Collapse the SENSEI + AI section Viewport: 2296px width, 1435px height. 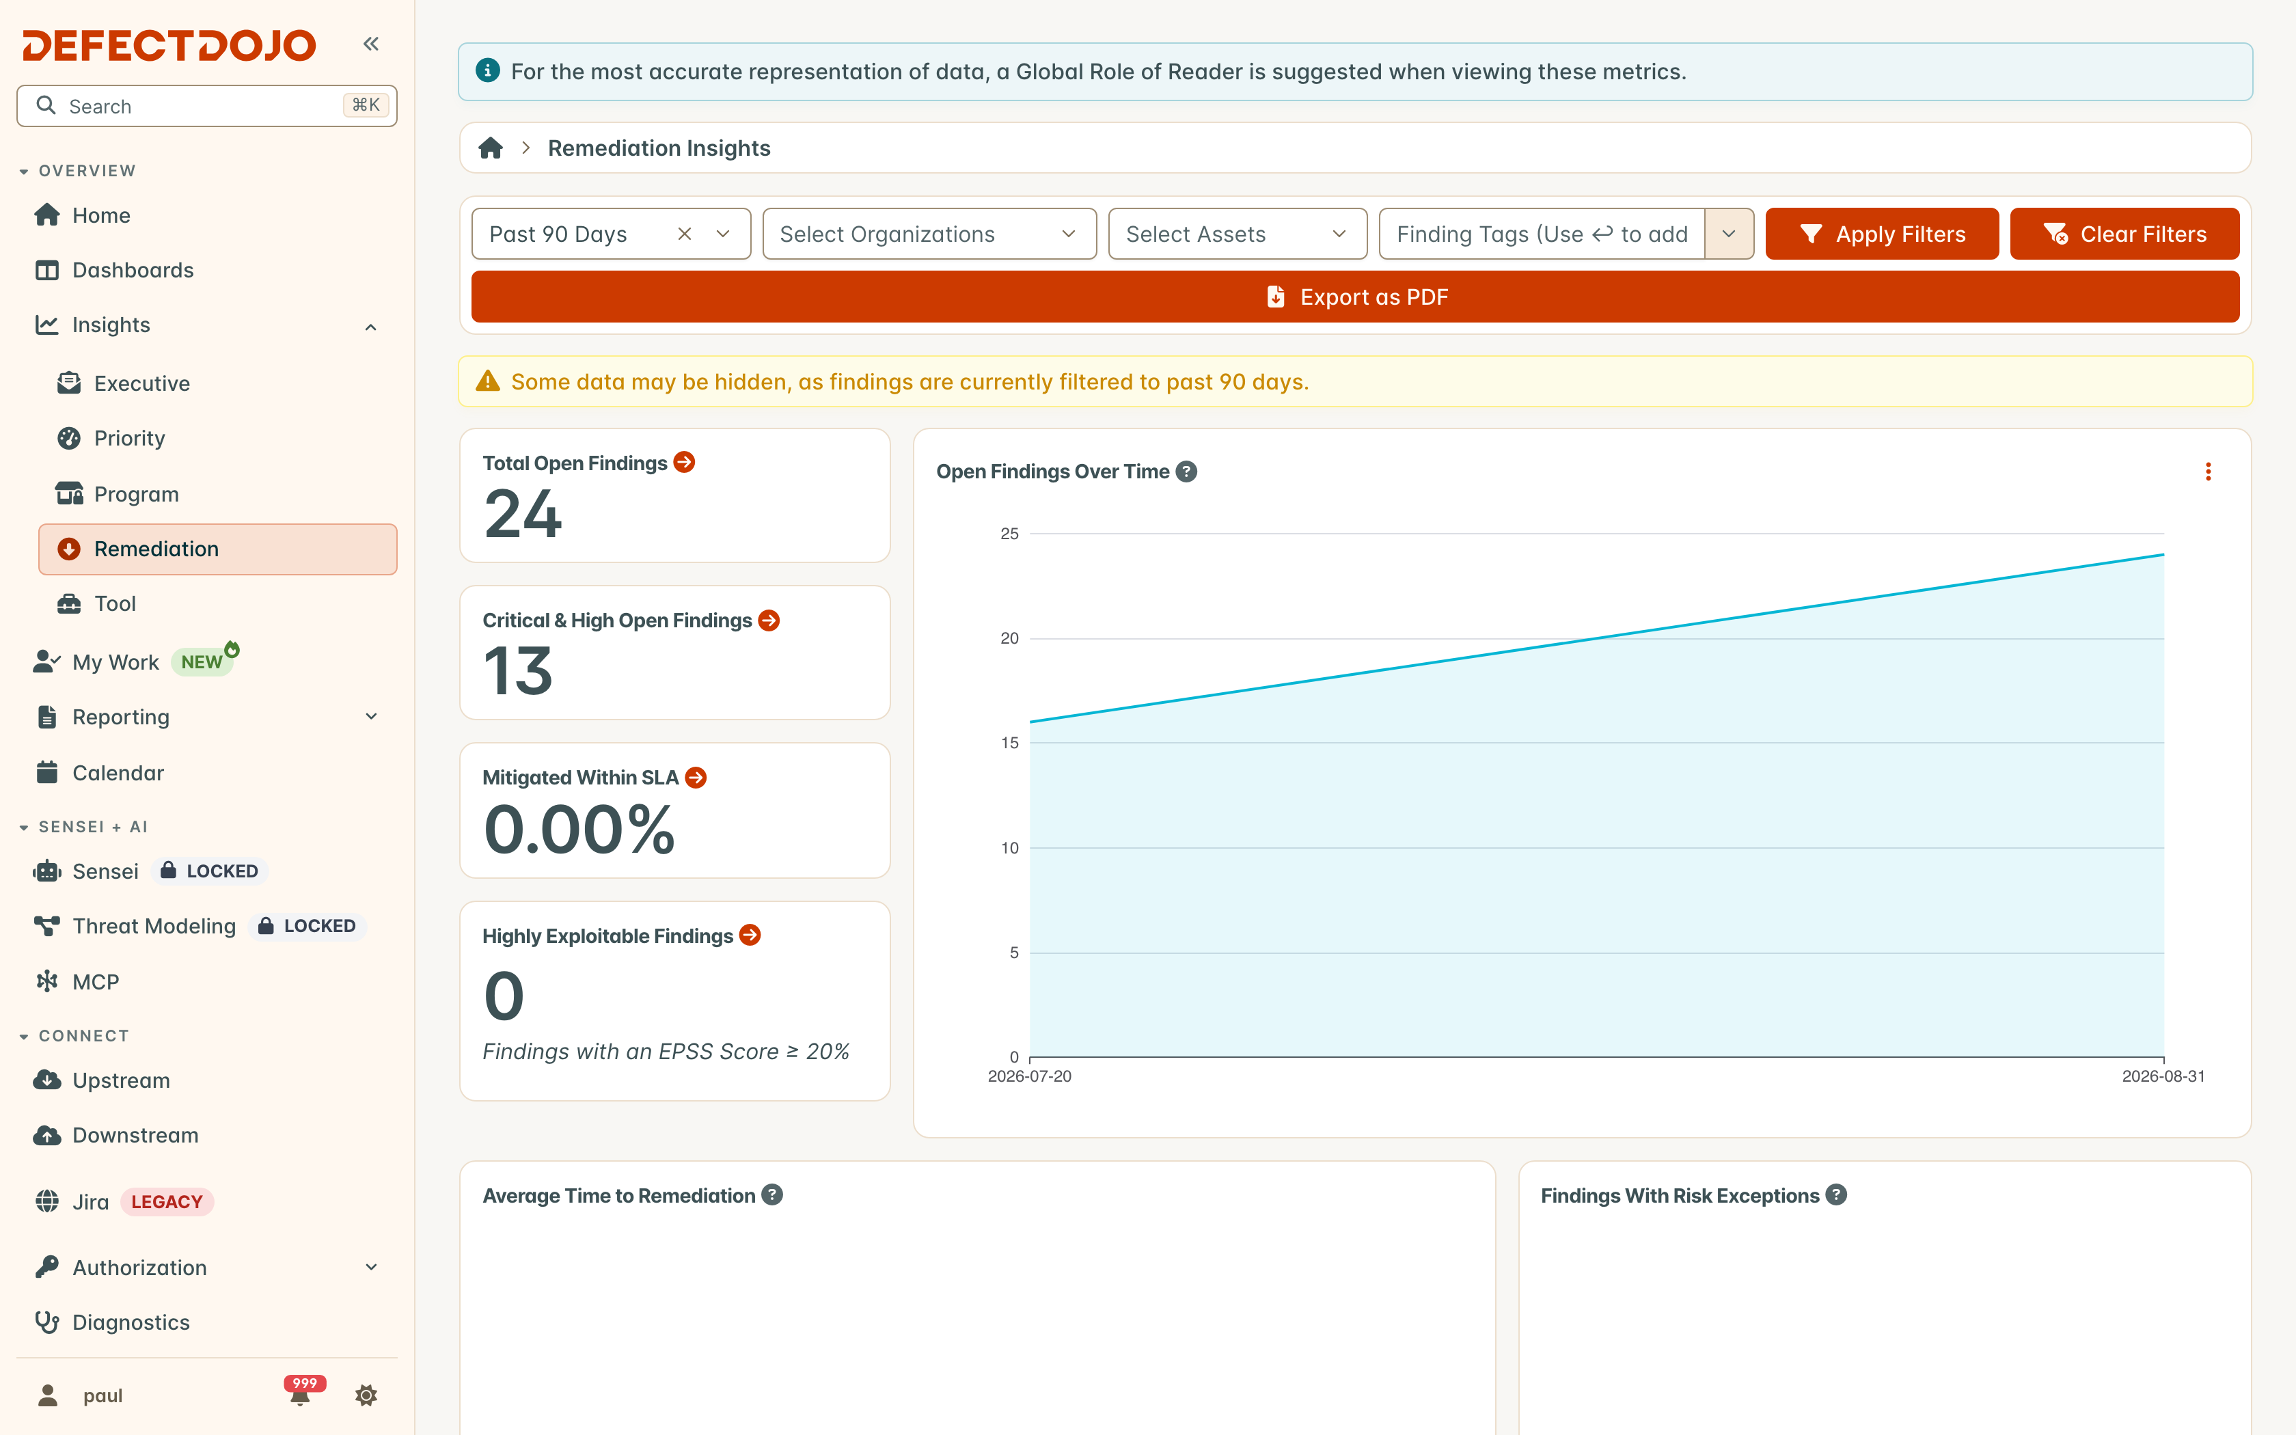coord(83,827)
